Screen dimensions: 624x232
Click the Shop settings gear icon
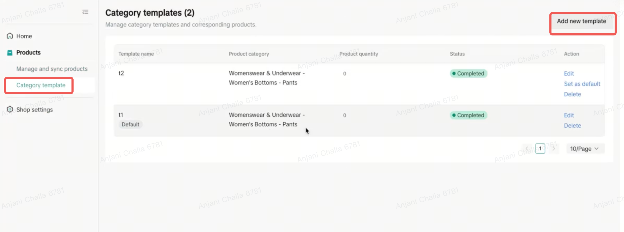point(10,109)
